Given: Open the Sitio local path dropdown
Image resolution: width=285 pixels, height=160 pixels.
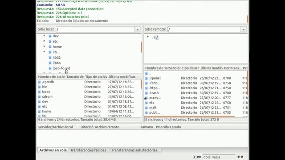Looking at the screenshot, I should tap(138, 29).
